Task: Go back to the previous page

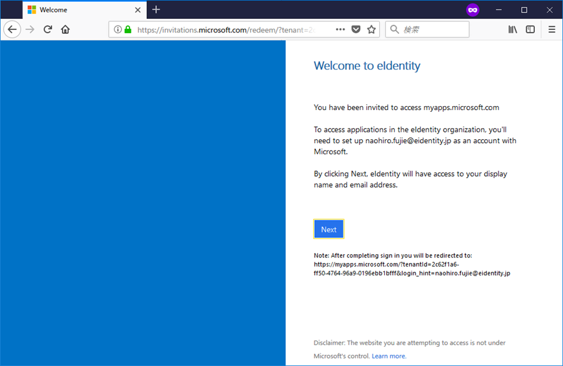Action: (x=13, y=29)
